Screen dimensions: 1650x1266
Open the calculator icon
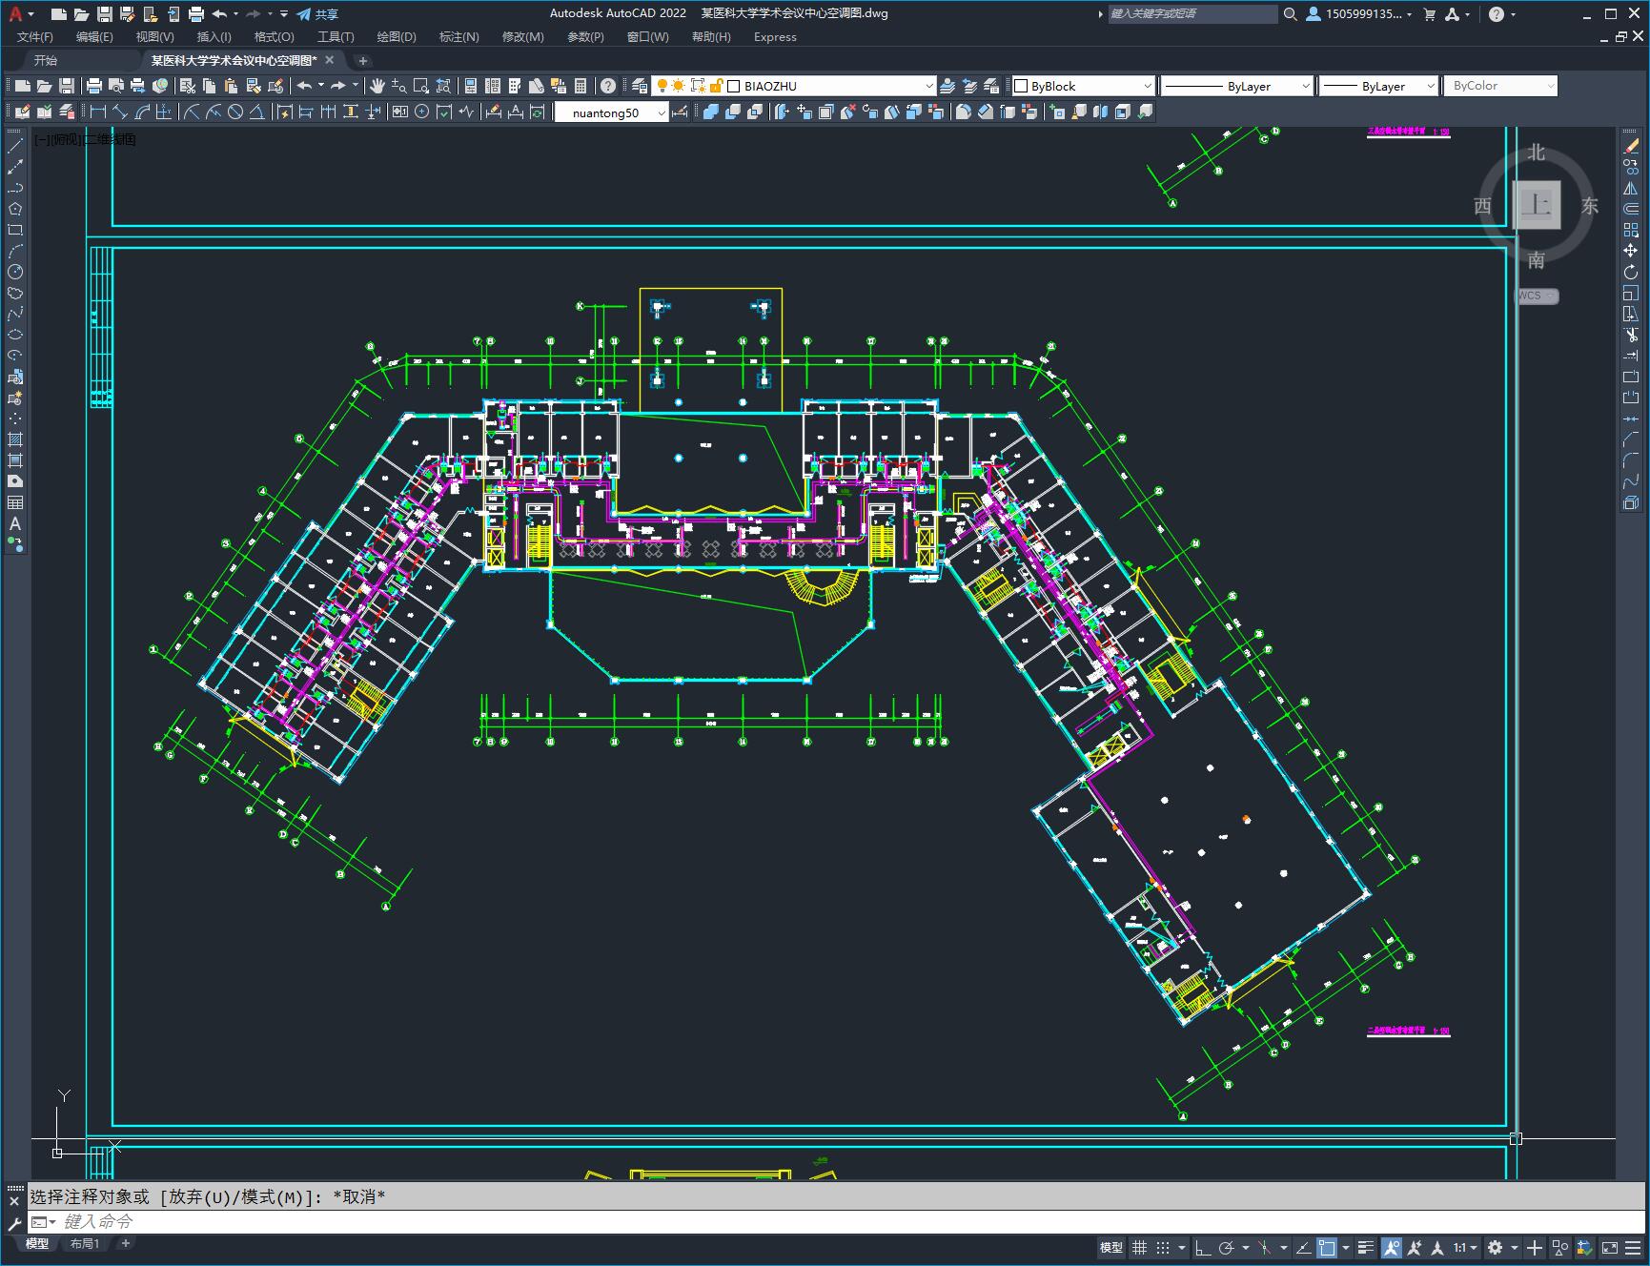click(581, 86)
